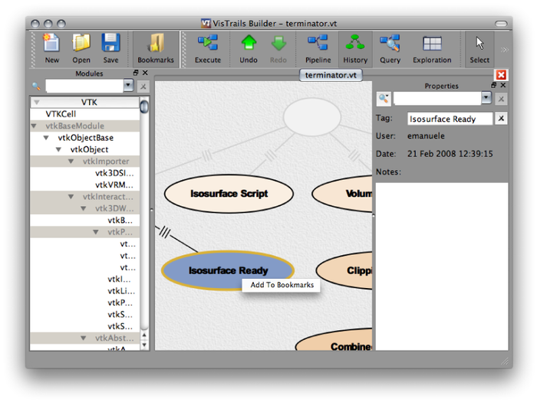Save the vistrail with the Save icon
The height and width of the screenshot is (402, 537).
tap(110, 47)
